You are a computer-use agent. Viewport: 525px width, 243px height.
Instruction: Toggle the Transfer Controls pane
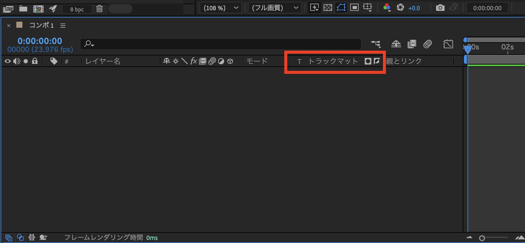pyautogui.click(x=20, y=238)
